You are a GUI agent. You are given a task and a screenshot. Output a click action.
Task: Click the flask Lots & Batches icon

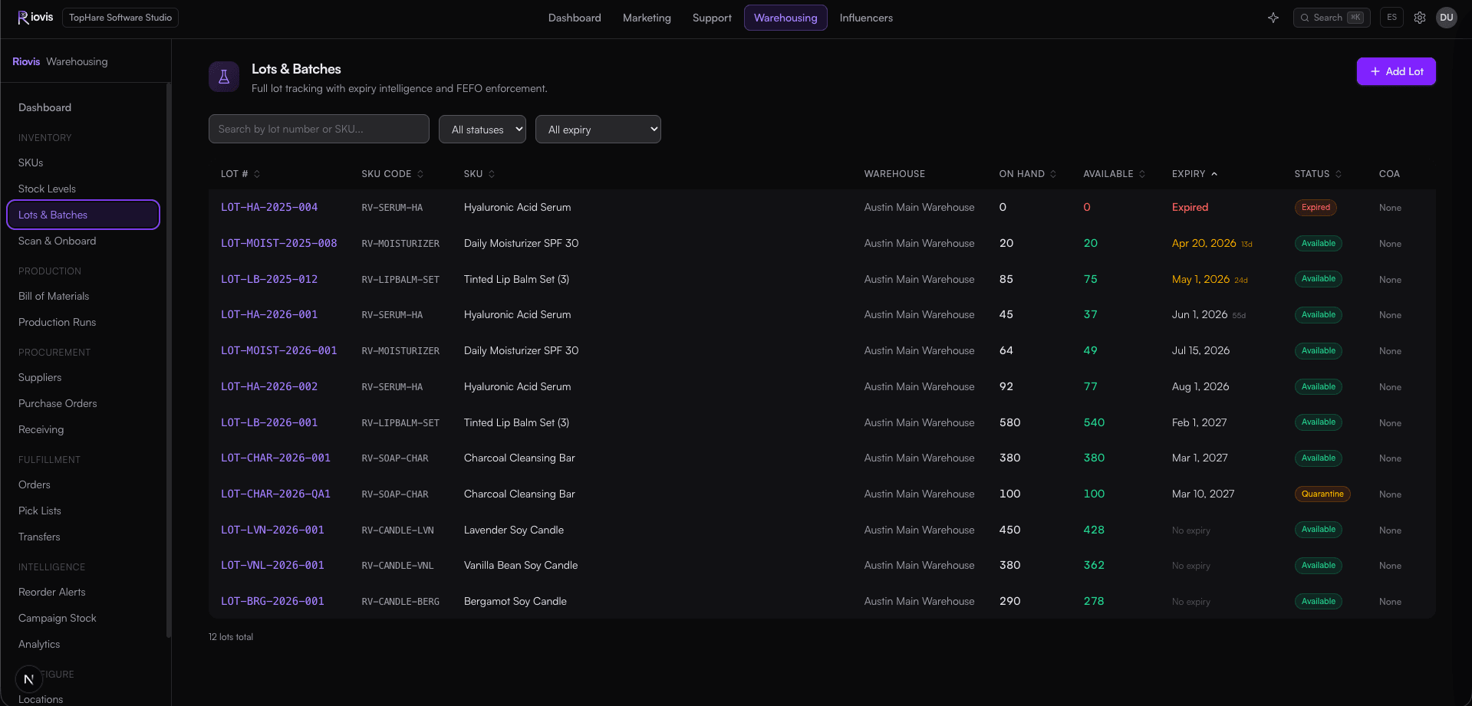tap(224, 77)
